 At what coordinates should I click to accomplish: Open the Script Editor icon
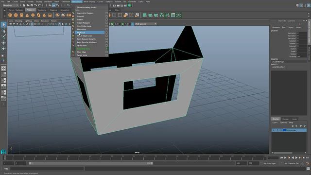pyautogui.click(x=308, y=169)
